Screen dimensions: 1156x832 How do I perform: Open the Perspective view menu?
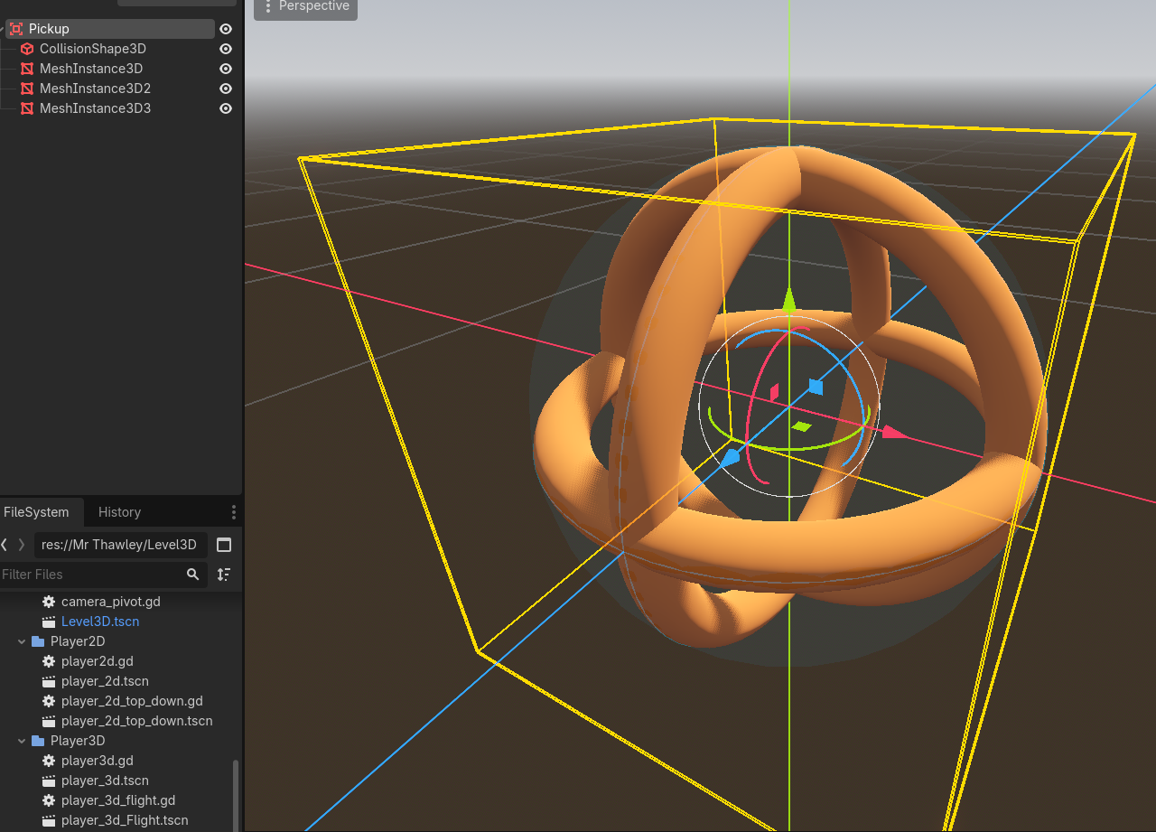pos(305,8)
